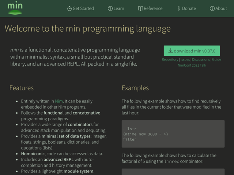Screen dimensions: 234x175
Task: Click the info icon beside About
Action: click(212, 8)
